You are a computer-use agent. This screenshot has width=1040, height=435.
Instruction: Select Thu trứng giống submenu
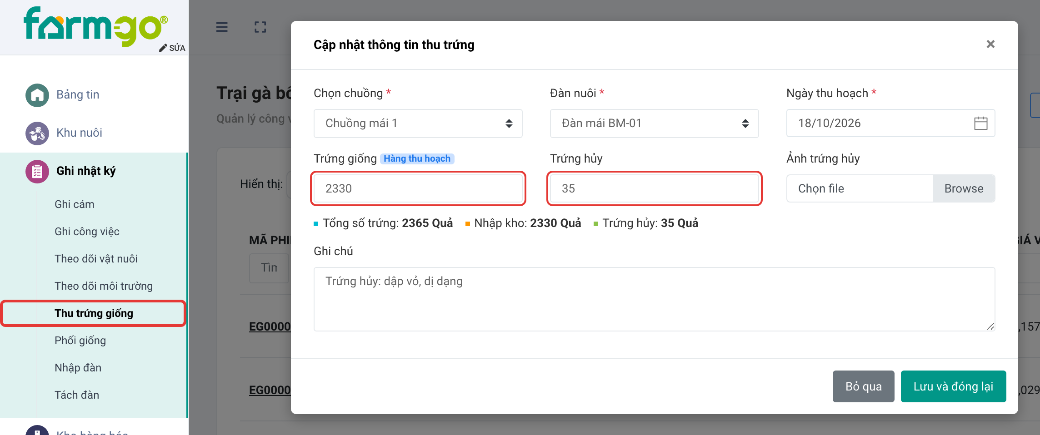94,313
